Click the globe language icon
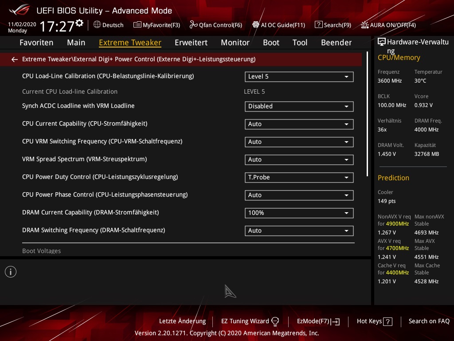 pos(97,25)
